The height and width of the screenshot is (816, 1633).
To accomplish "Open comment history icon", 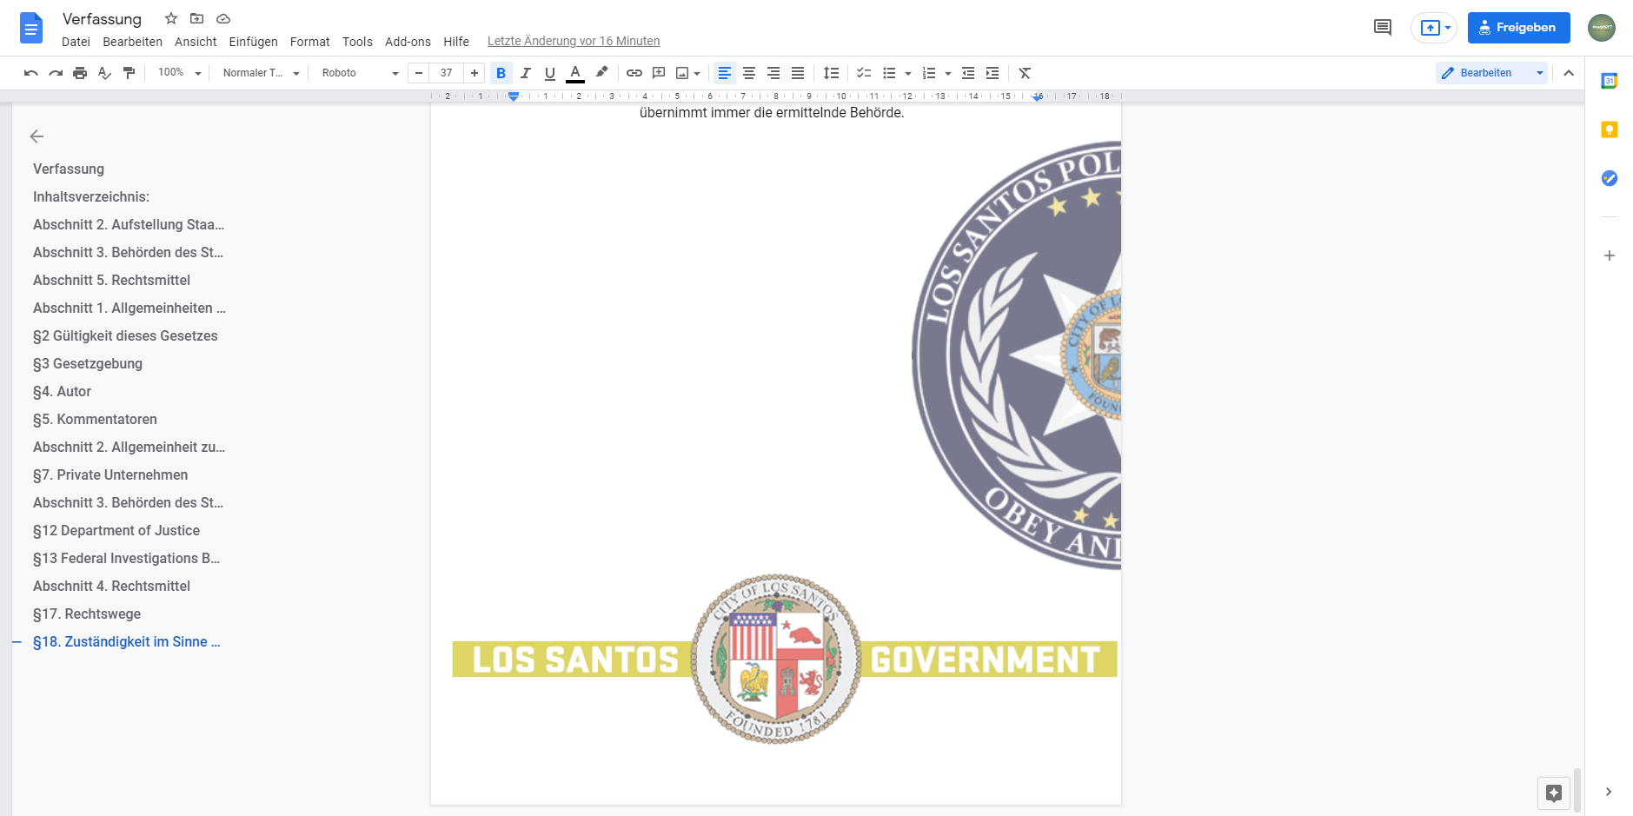I will [1382, 28].
